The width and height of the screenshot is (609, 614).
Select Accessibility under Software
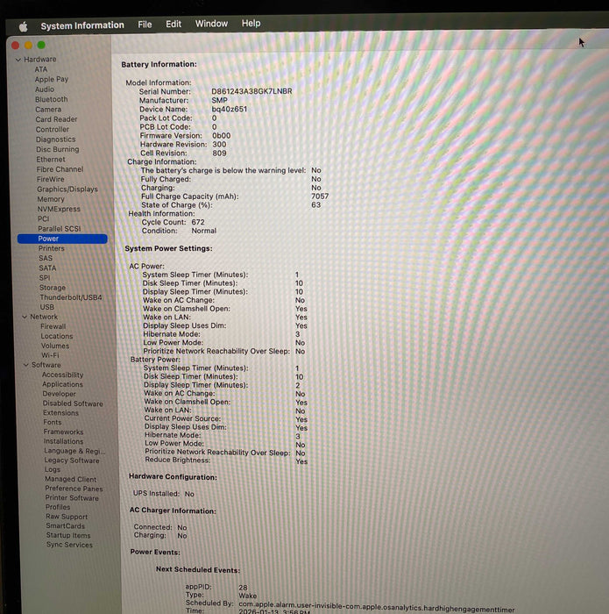pyautogui.click(x=62, y=375)
